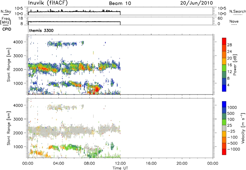
Task: Click the '4000' tick in the Power panel
Action: [18, 42]
